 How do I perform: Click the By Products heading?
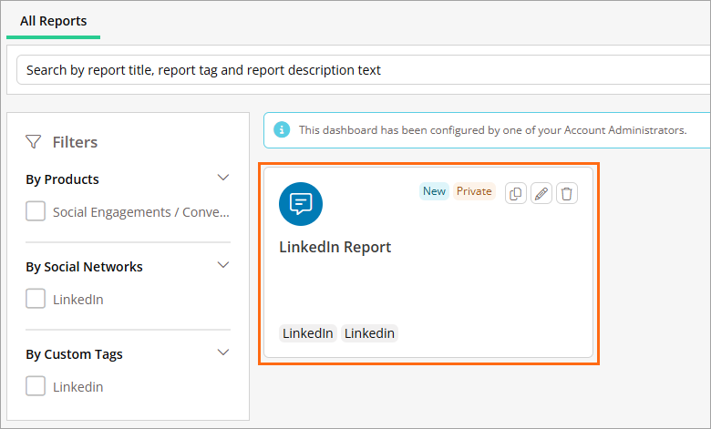62,179
